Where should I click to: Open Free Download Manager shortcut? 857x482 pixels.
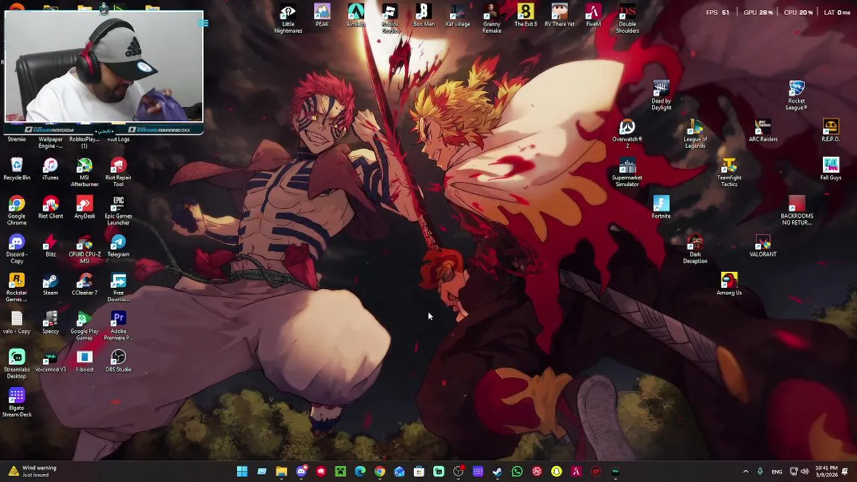coord(119,287)
